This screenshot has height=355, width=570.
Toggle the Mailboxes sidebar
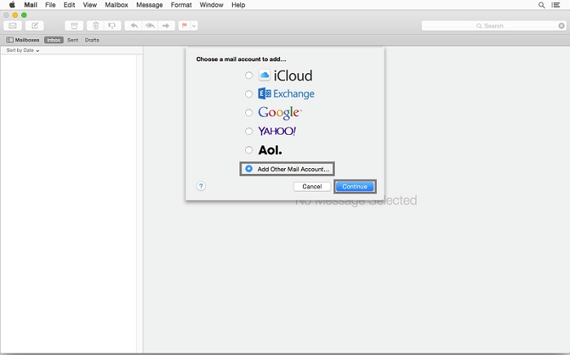tap(23, 40)
